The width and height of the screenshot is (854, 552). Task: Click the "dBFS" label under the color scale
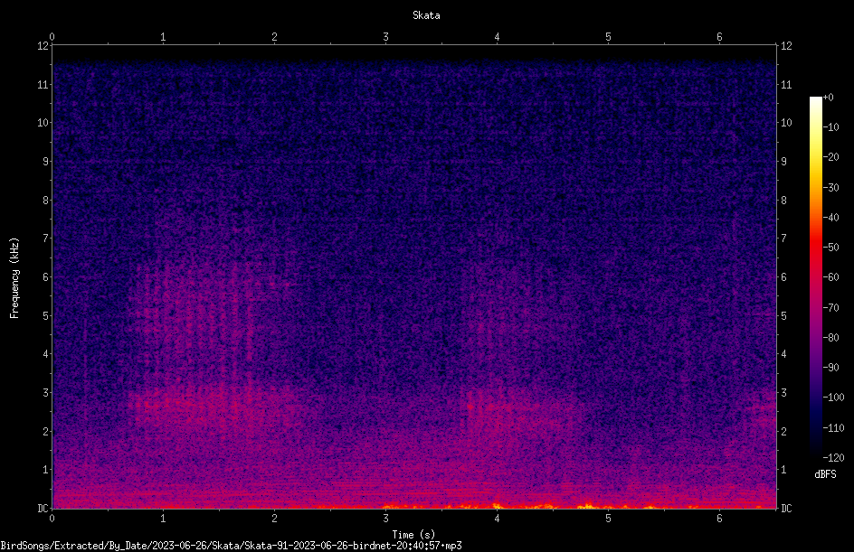(825, 474)
